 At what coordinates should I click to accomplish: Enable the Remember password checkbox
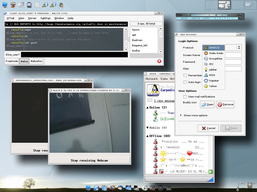coord(185,75)
